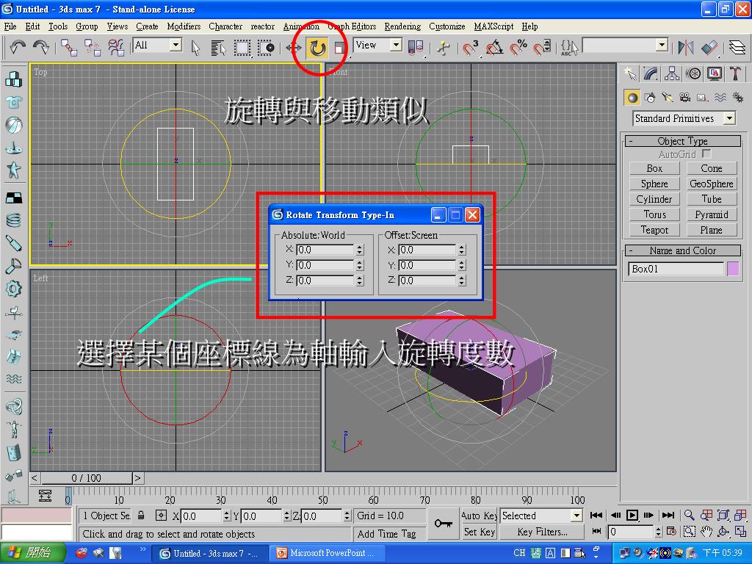
Task: Activate the Select and Scale tool
Action: [339, 48]
